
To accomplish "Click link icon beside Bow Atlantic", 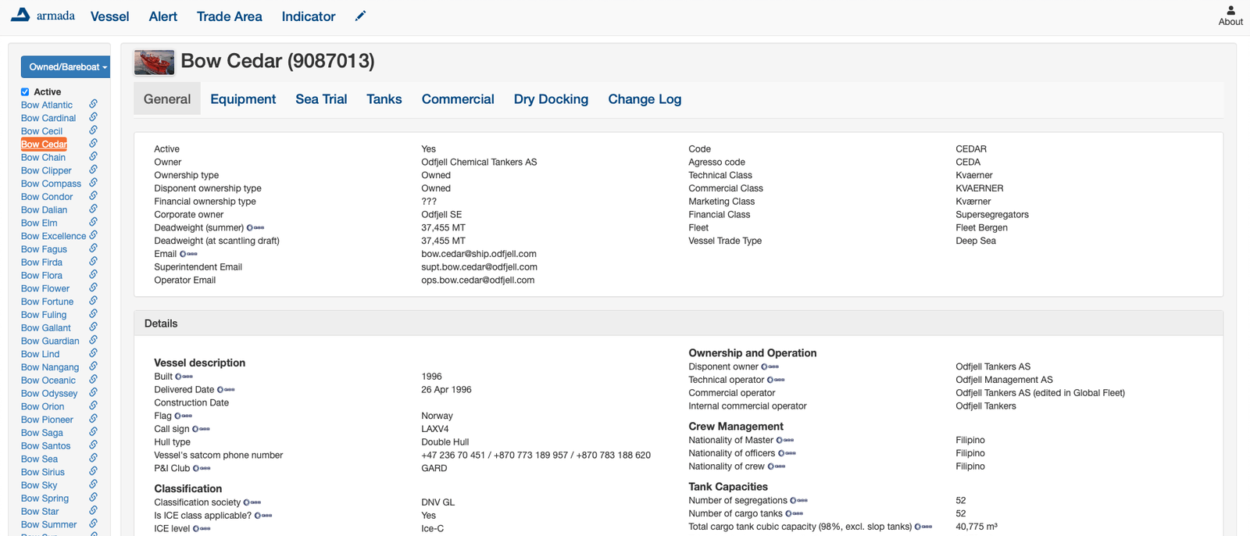I will (93, 104).
